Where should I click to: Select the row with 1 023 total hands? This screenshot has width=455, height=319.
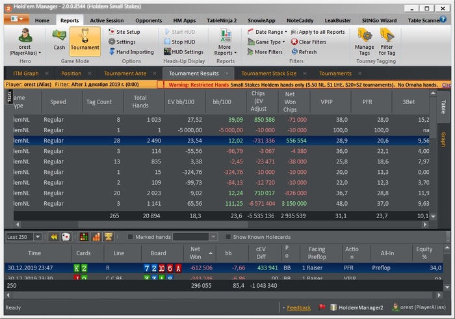click(221, 120)
